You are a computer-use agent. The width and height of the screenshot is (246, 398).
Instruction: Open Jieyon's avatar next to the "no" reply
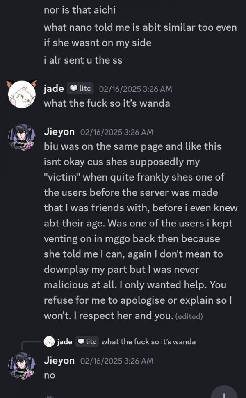pyautogui.click(x=22, y=366)
